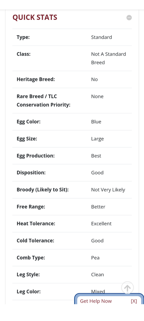Click the Class Not A Standard Breed value

coord(108,58)
